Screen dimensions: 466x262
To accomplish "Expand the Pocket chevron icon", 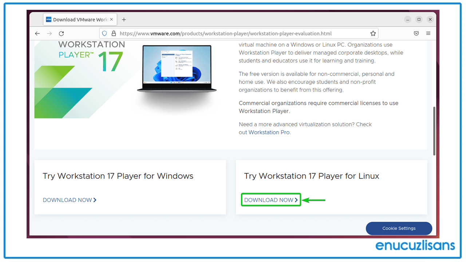I will [416, 33].
